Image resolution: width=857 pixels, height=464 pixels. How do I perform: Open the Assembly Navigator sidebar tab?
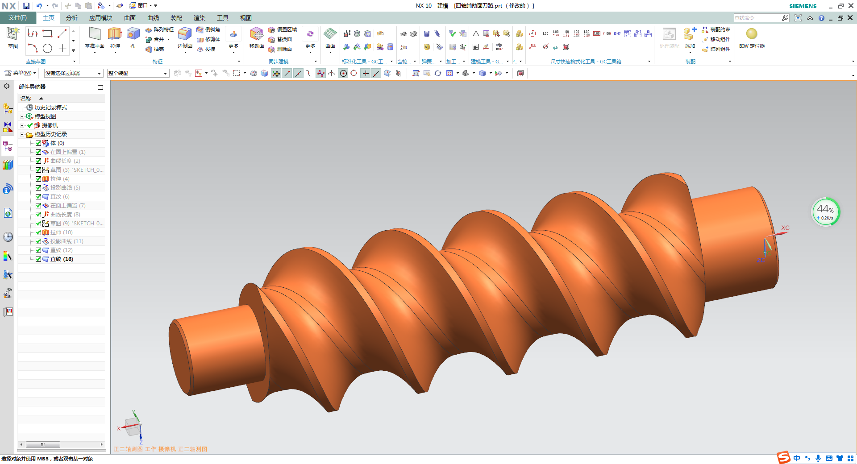(x=8, y=108)
